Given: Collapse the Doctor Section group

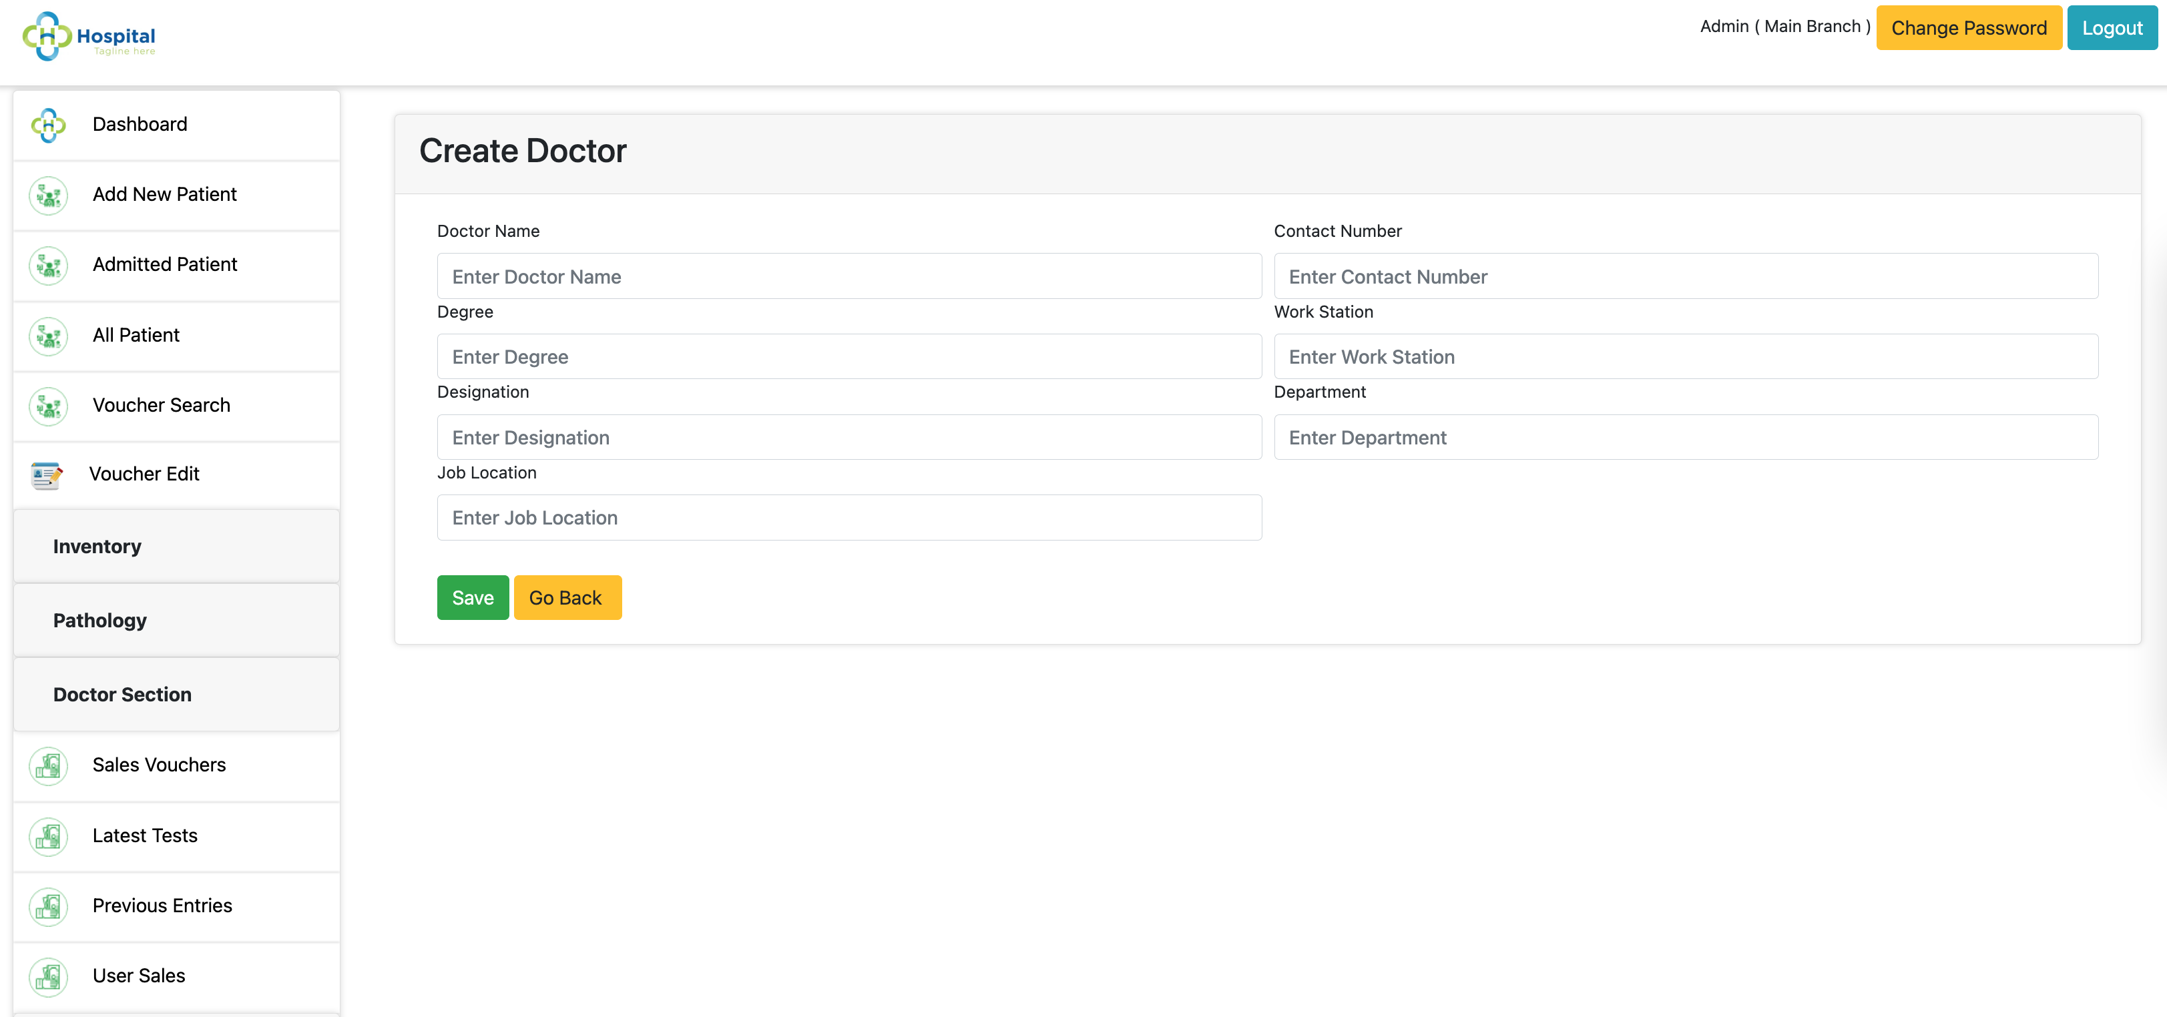Looking at the screenshot, I should [x=177, y=695].
